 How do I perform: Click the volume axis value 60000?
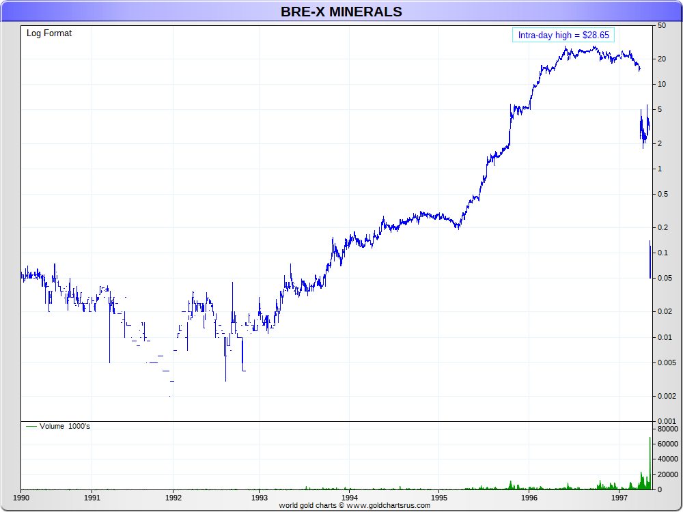point(668,444)
